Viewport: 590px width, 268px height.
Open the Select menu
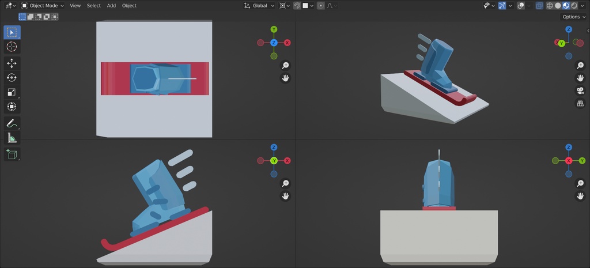click(94, 6)
